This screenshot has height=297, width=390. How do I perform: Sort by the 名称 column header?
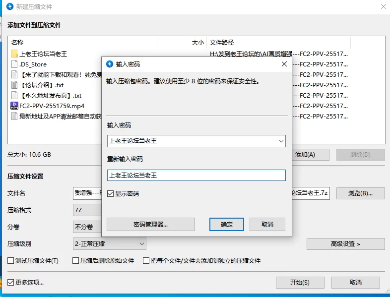[x=82, y=43]
